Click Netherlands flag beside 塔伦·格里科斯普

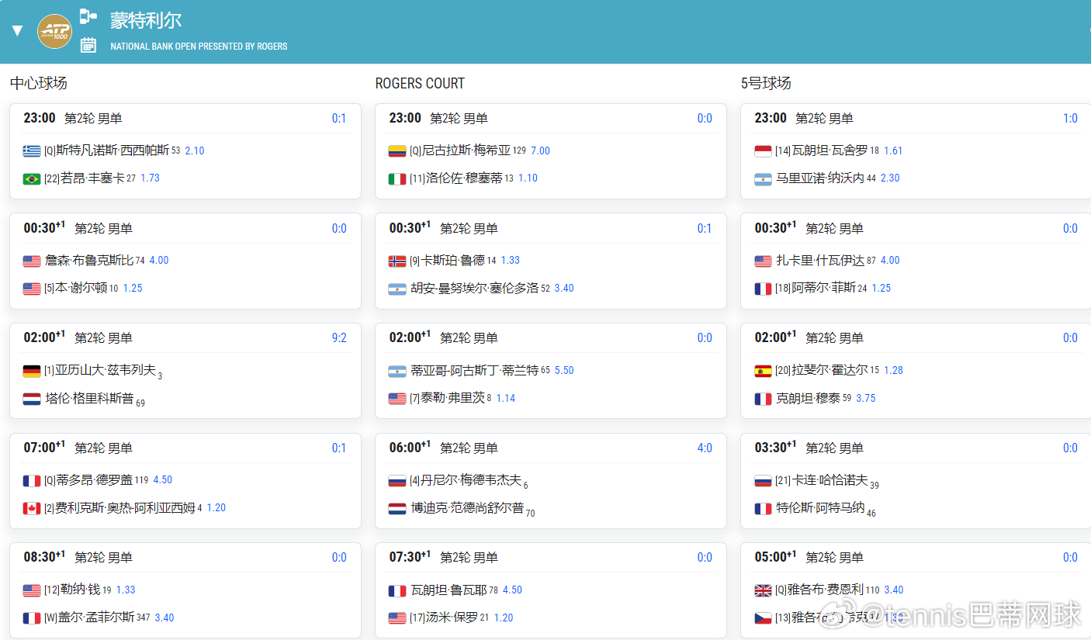pyautogui.click(x=32, y=399)
